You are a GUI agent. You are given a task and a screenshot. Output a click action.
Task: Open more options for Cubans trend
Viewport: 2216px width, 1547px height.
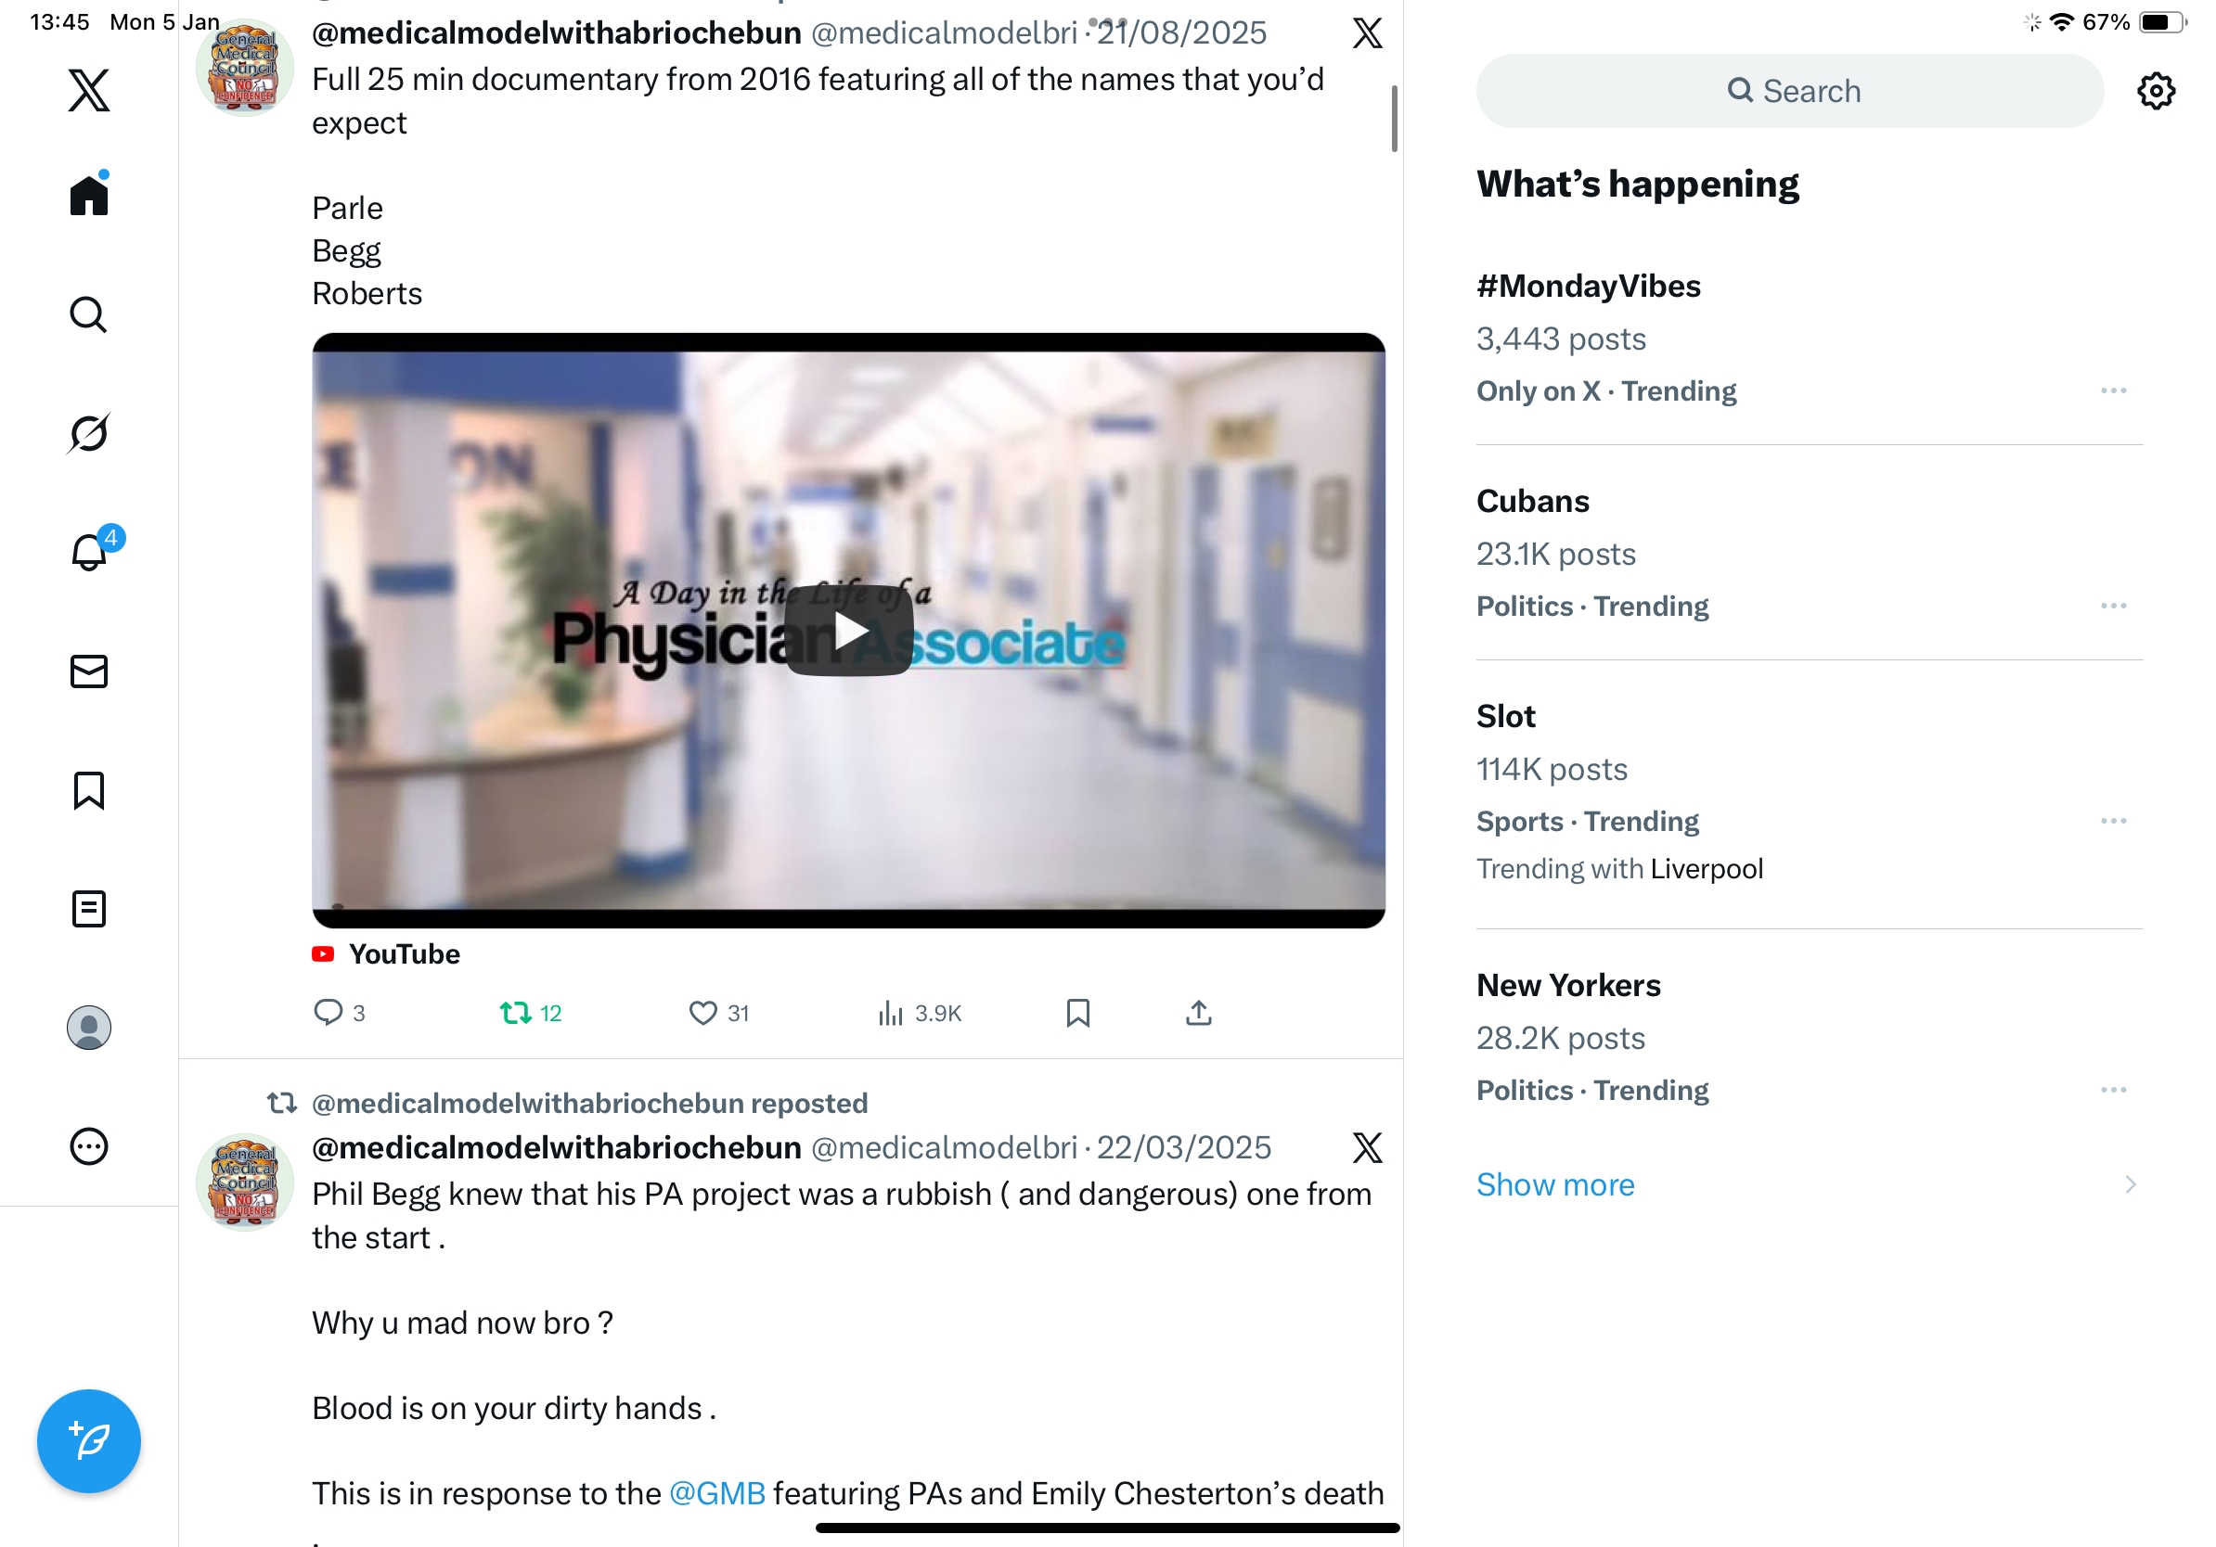2113,606
